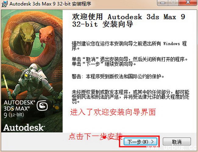Select the AUTODESK 3DS MAX 9 (32-bit) label
Viewport: 198px width, 152px height.
(x=19, y=109)
